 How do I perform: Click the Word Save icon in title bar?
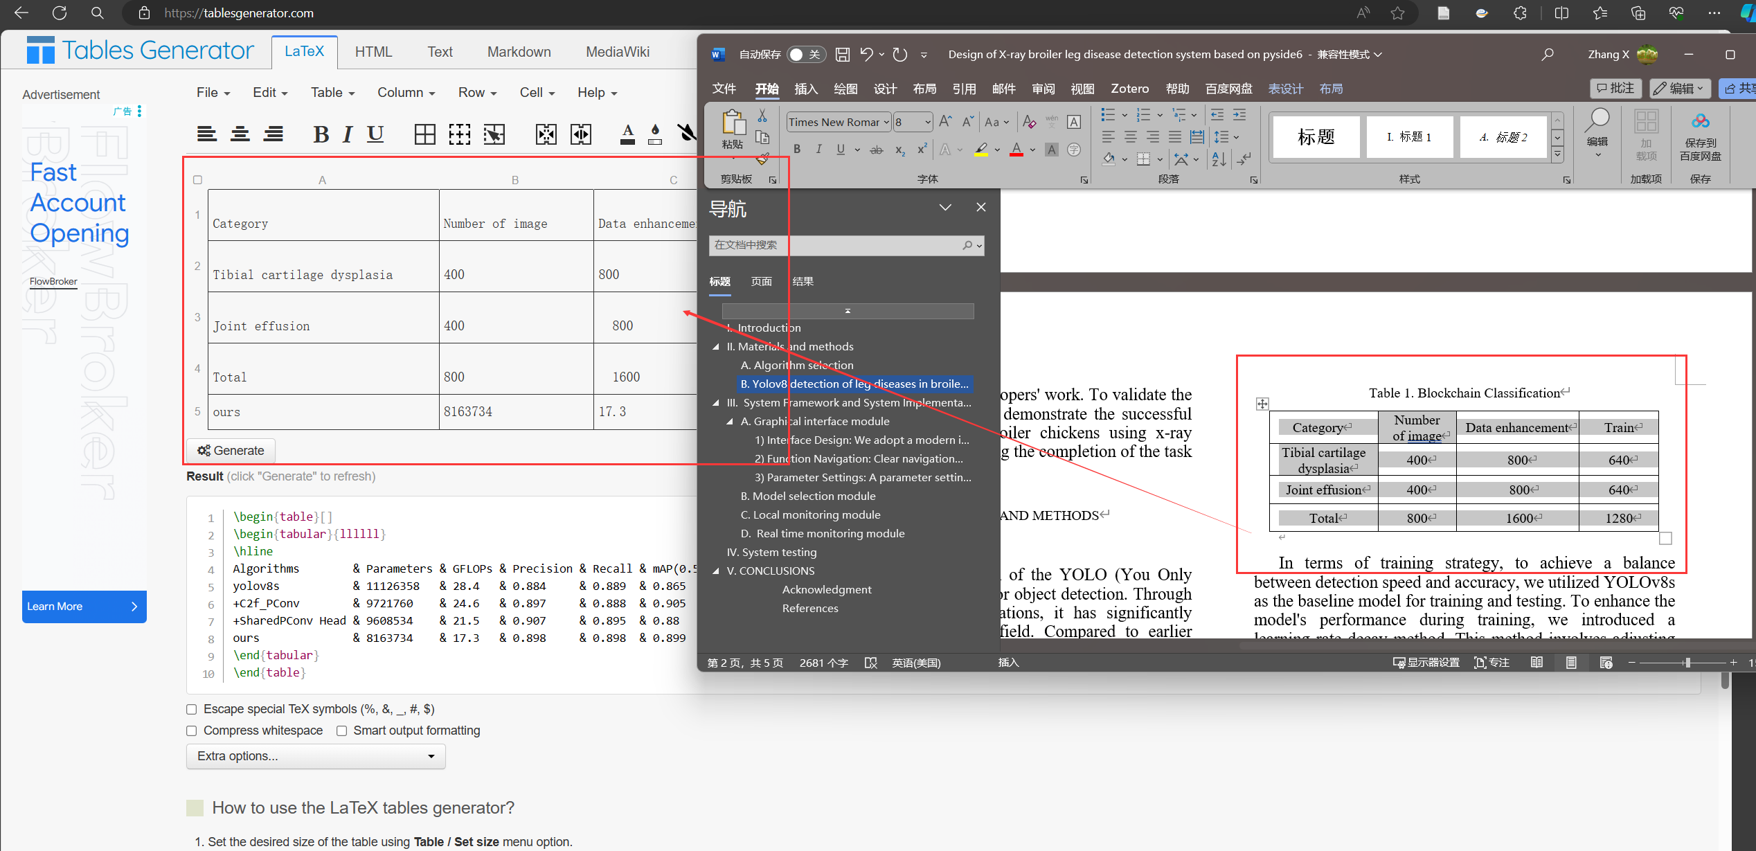(x=843, y=54)
